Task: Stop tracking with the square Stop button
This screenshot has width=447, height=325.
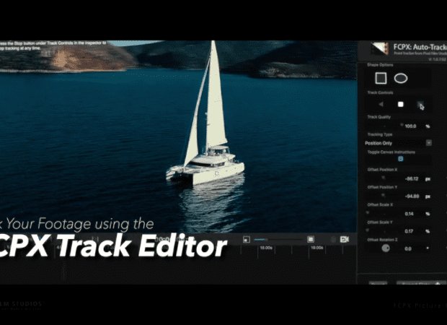Action: click(x=401, y=105)
